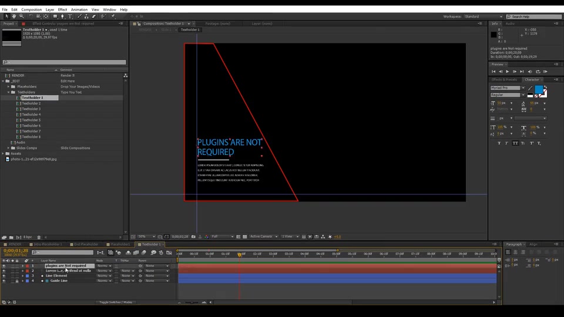Jump to the first frame in the Preview panel
Viewport: 564px width, 317px height.
pyautogui.click(x=493, y=72)
